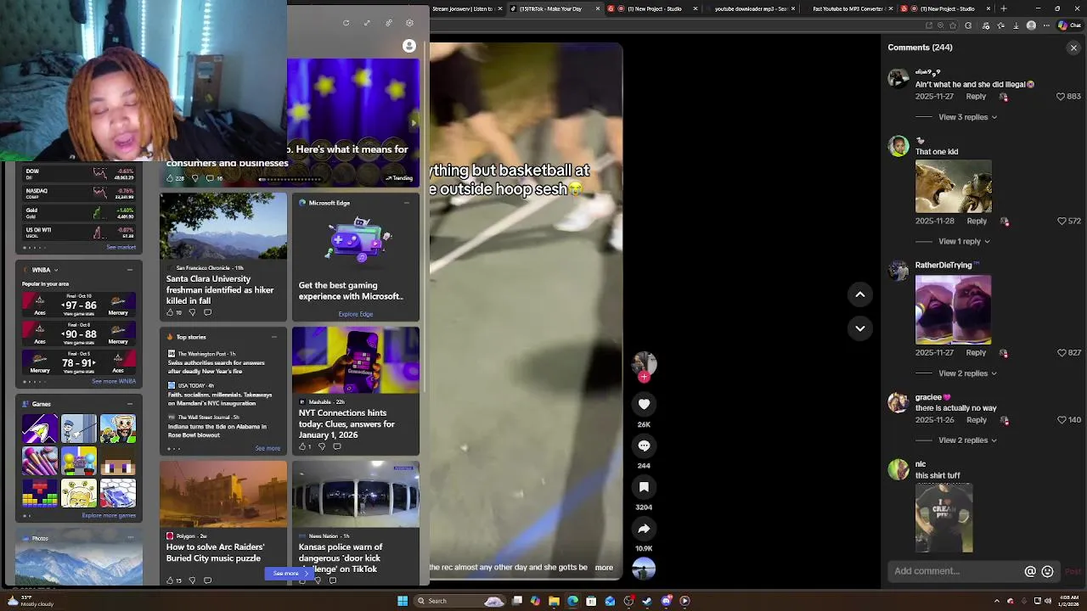
Task: Reply to graciee's comment
Action: point(977,420)
